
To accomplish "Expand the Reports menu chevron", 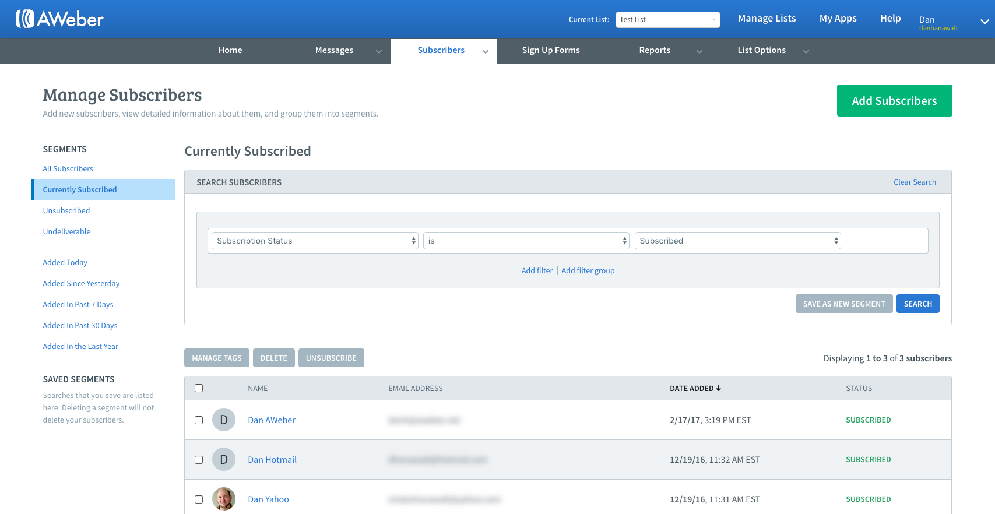I will [699, 51].
